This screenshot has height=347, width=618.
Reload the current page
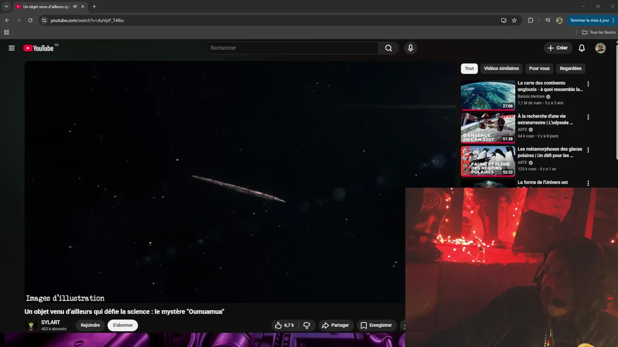[x=30, y=20]
